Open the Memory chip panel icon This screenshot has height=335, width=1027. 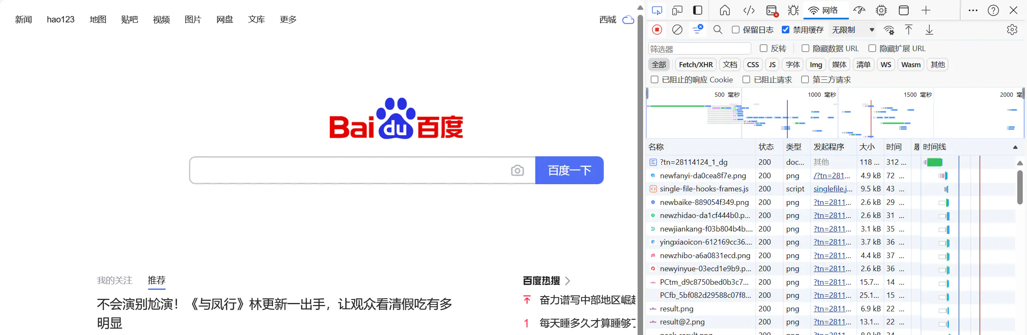pyautogui.click(x=881, y=10)
